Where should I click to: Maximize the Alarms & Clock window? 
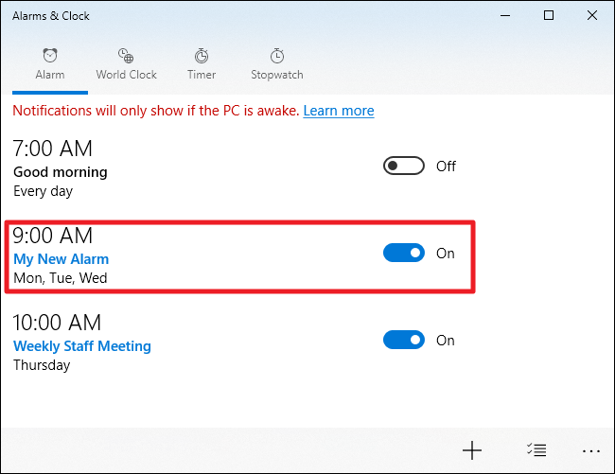[x=549, y=15]
